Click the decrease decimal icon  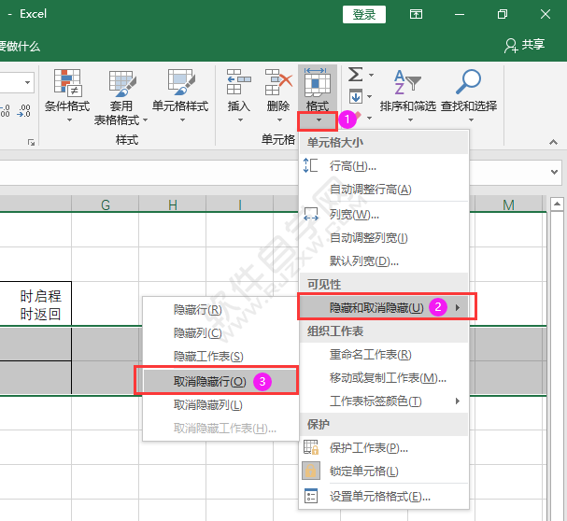24,110
